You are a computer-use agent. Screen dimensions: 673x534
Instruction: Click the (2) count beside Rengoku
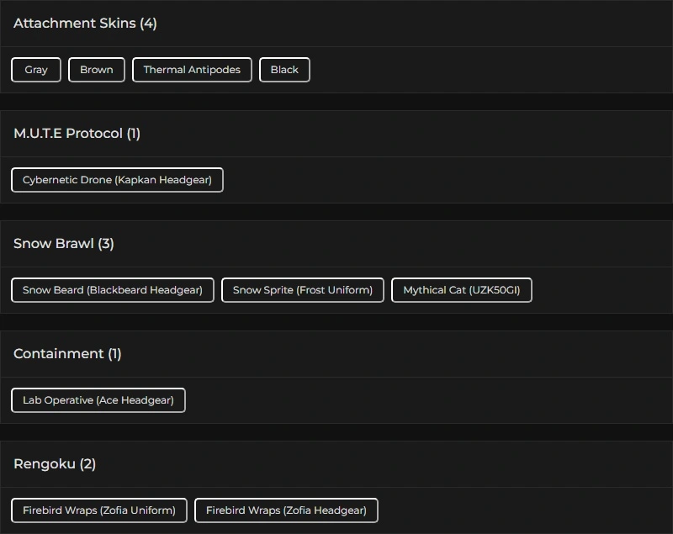[x=88, y=464]
